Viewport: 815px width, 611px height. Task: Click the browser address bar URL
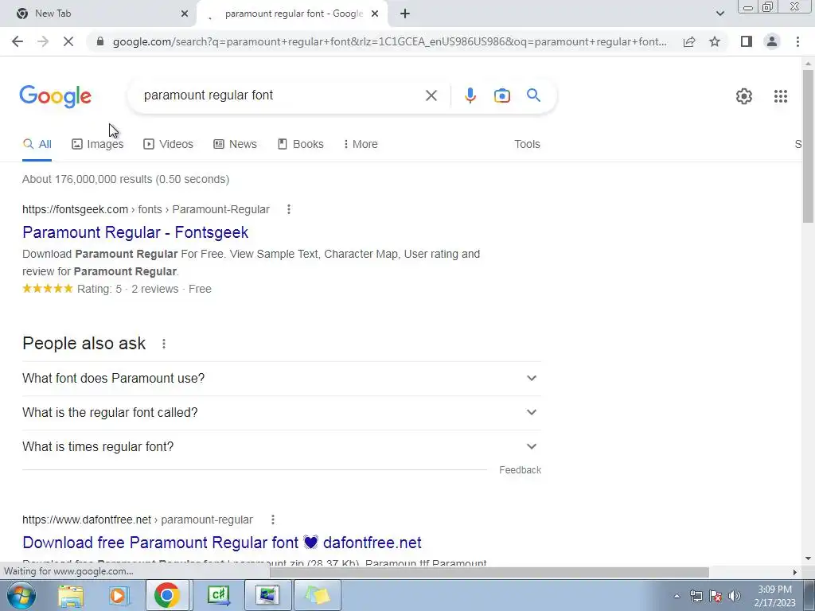[388, 41]
